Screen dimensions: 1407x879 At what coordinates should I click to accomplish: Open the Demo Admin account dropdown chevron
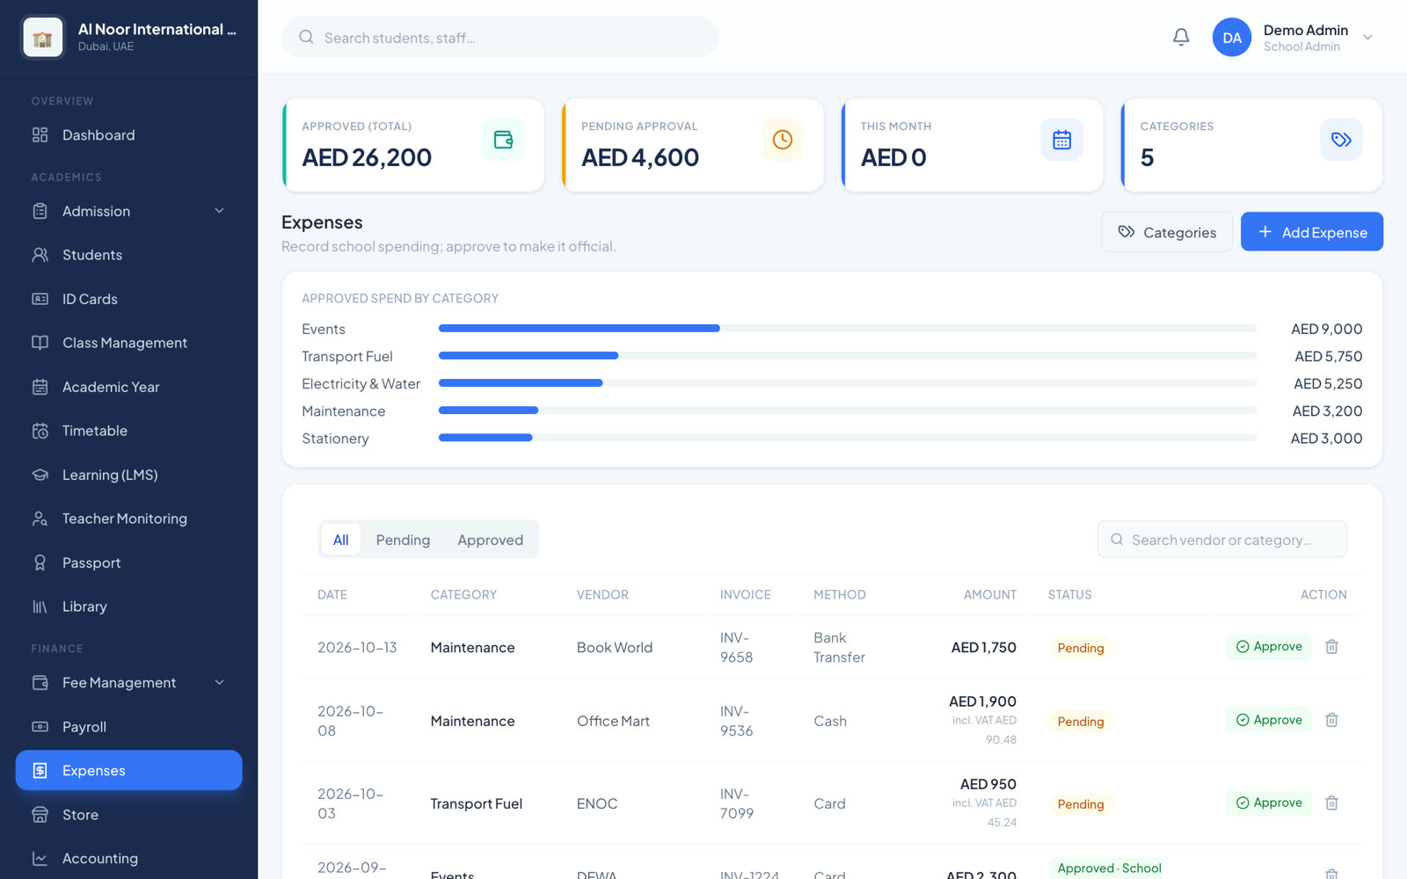[x=1367, y=37]
